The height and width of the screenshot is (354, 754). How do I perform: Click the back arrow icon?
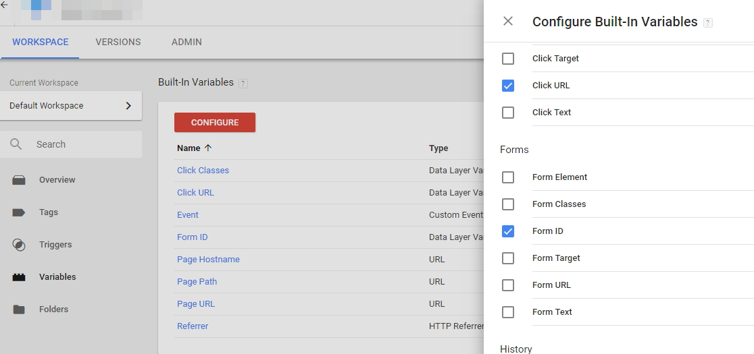(x=5, y=5)
